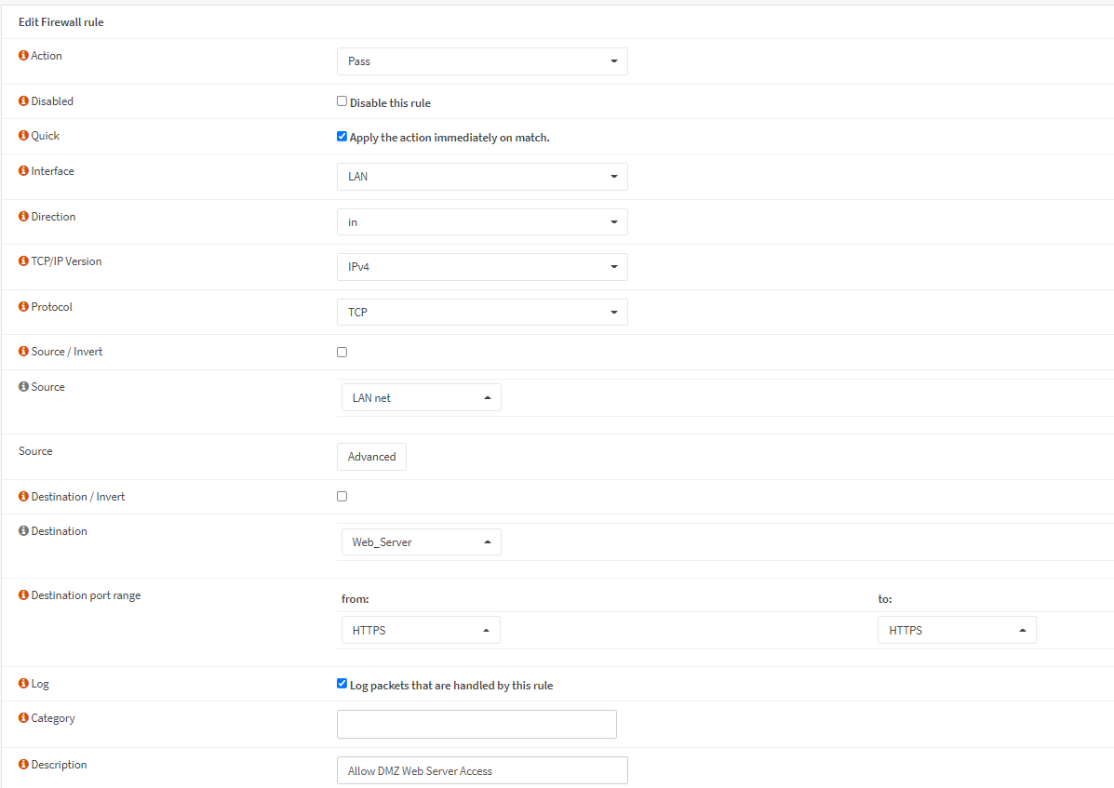
Task: Click the Edit Firewall rule heading
Action: 61,22
